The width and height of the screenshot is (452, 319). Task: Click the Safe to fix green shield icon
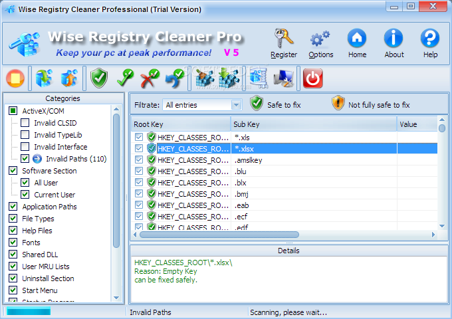click(x=257, y=104)
